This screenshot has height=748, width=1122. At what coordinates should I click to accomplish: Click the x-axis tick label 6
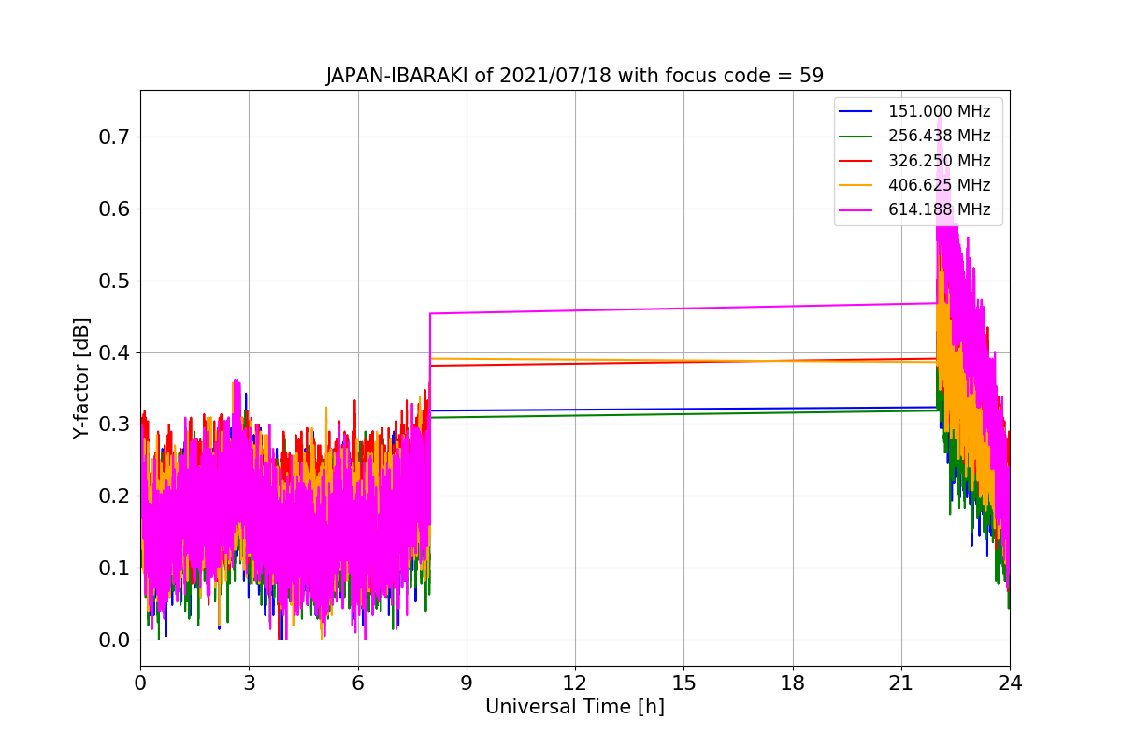pyautogui.click(x=357, y=683)
